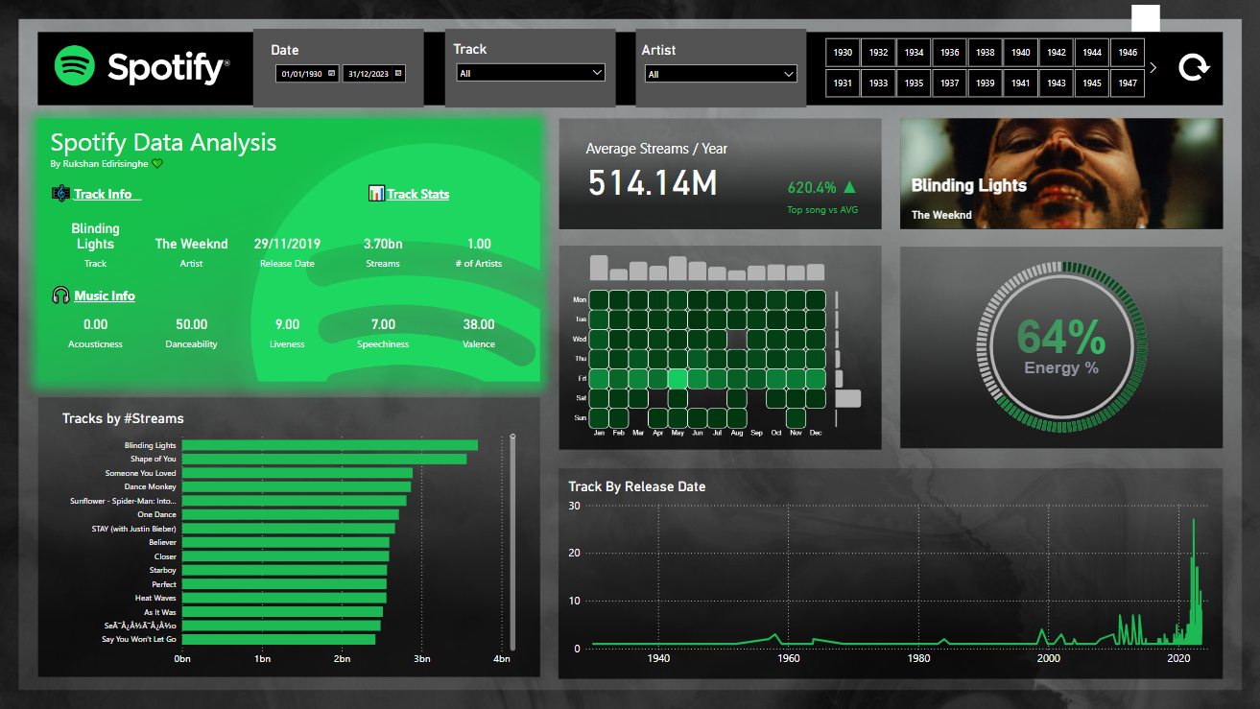Screen dimensions: 1260x709
Task: Select year 1934 in the year slicer
Action: 914,53
